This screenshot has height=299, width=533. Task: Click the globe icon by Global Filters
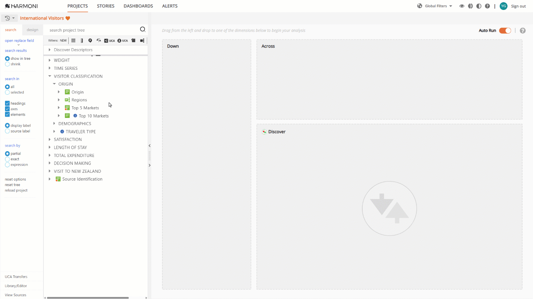420,6
